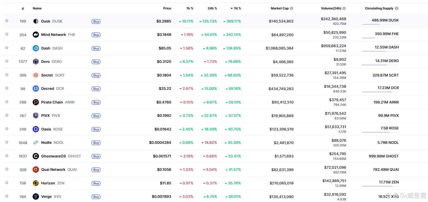
Task: Click the Mind Network coin logo
Action: 36,35
